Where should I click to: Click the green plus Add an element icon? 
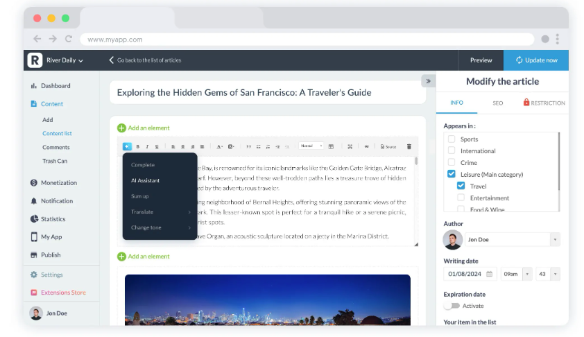pos(122,128)
